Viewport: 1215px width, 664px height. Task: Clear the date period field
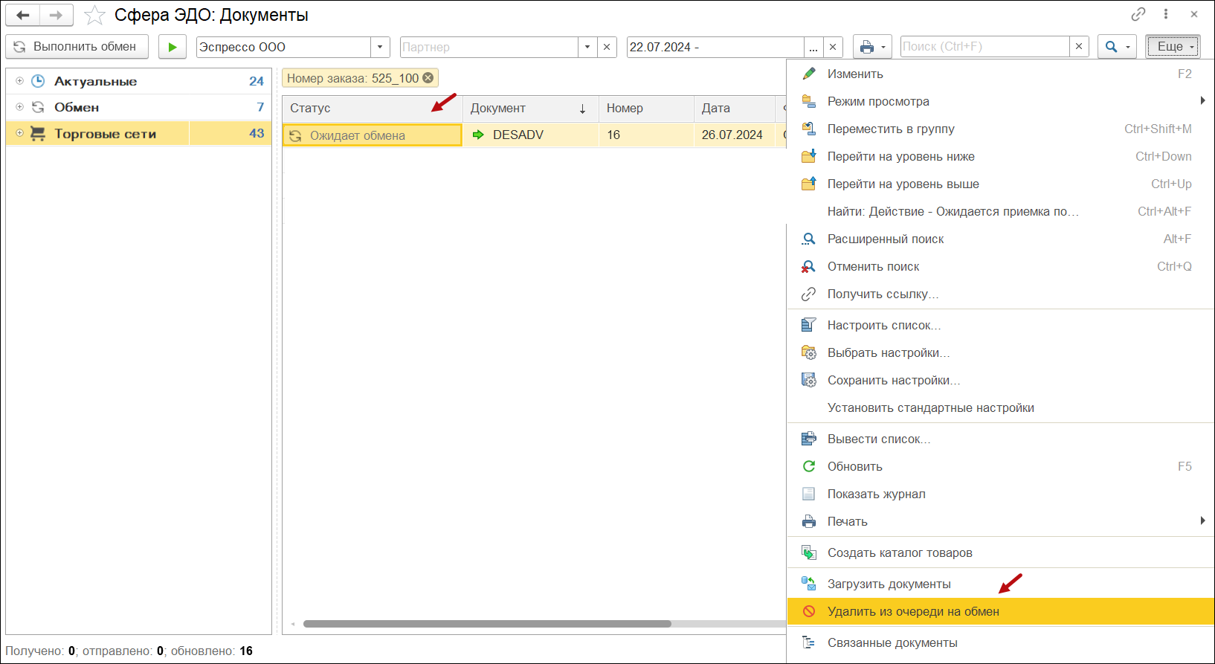(x=833, y=47)
